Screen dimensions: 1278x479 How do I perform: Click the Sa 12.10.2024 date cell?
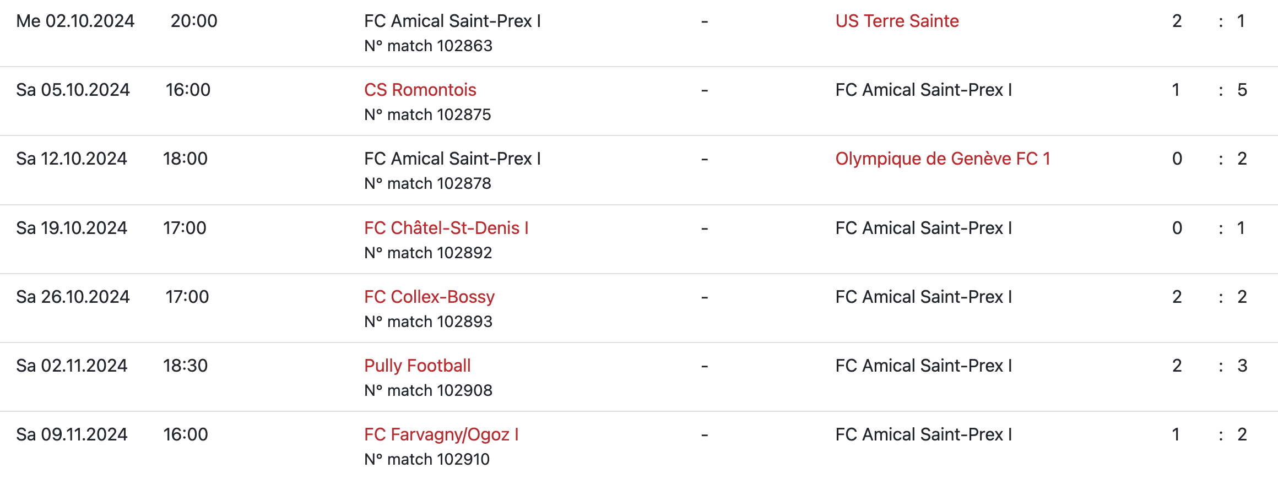point(72,159)
